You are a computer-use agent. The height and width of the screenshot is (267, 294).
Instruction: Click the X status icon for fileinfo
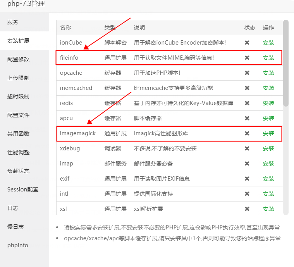pyautogui.click(x=247, y=58)
